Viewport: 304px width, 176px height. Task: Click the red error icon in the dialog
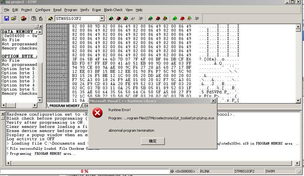point(98,113)
